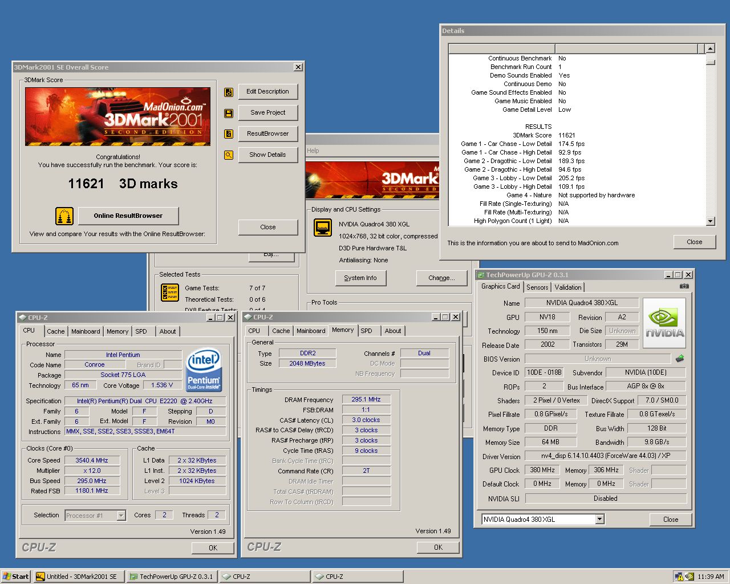Select the Graphics Card tab in GPU-Z

click(x=501, y=287)
